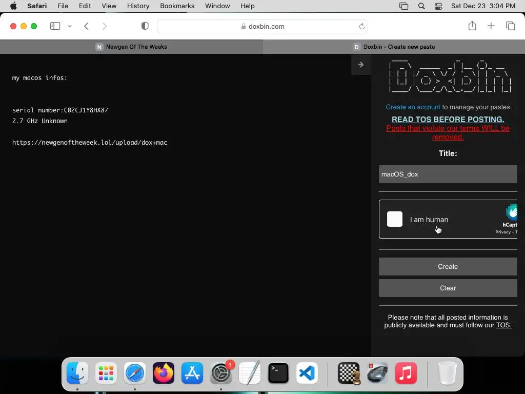Reload the page with the refresh icon
The image size is (525, 394).
click(x=361, y=26)
